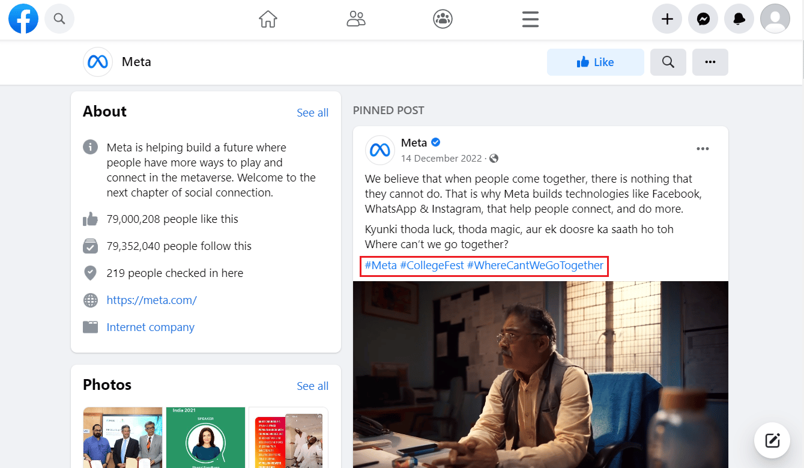Click the Facebook logo icon
This screenshot has height=468, width=804.
pyautogui.click(x=23, y=19)
